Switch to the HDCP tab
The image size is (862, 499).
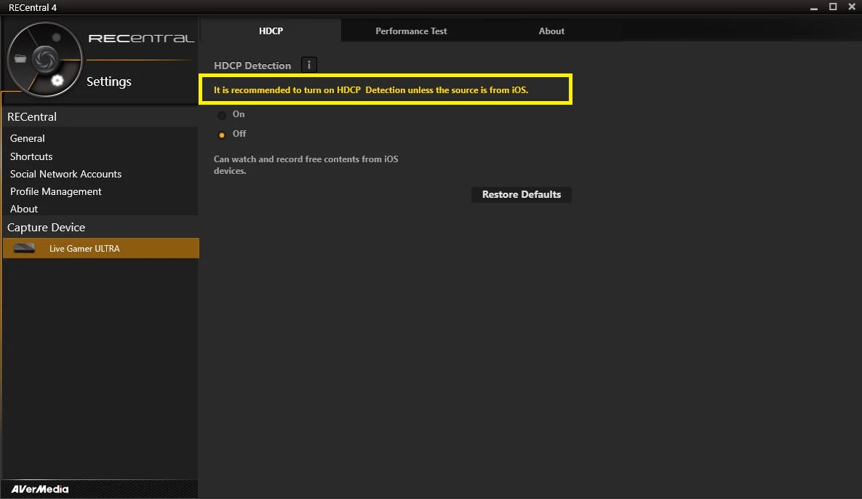tap(271, 31)
